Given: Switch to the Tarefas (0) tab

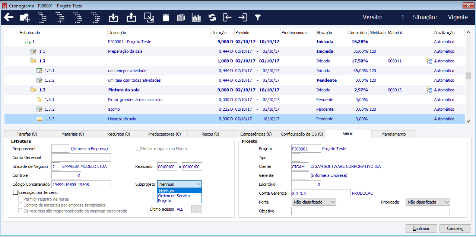Looking at the screenshot, I should (x=27, y=134).
